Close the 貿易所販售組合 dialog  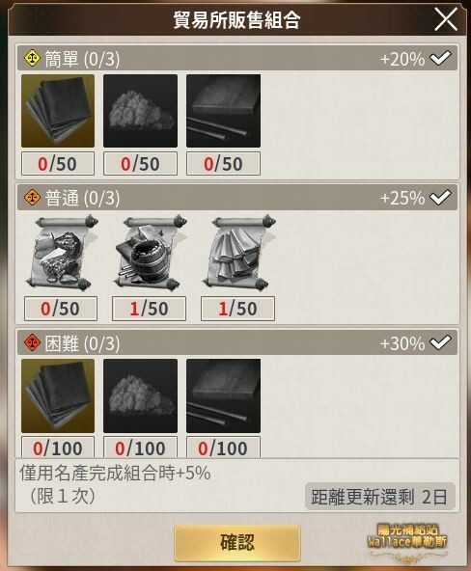[446, 19]
